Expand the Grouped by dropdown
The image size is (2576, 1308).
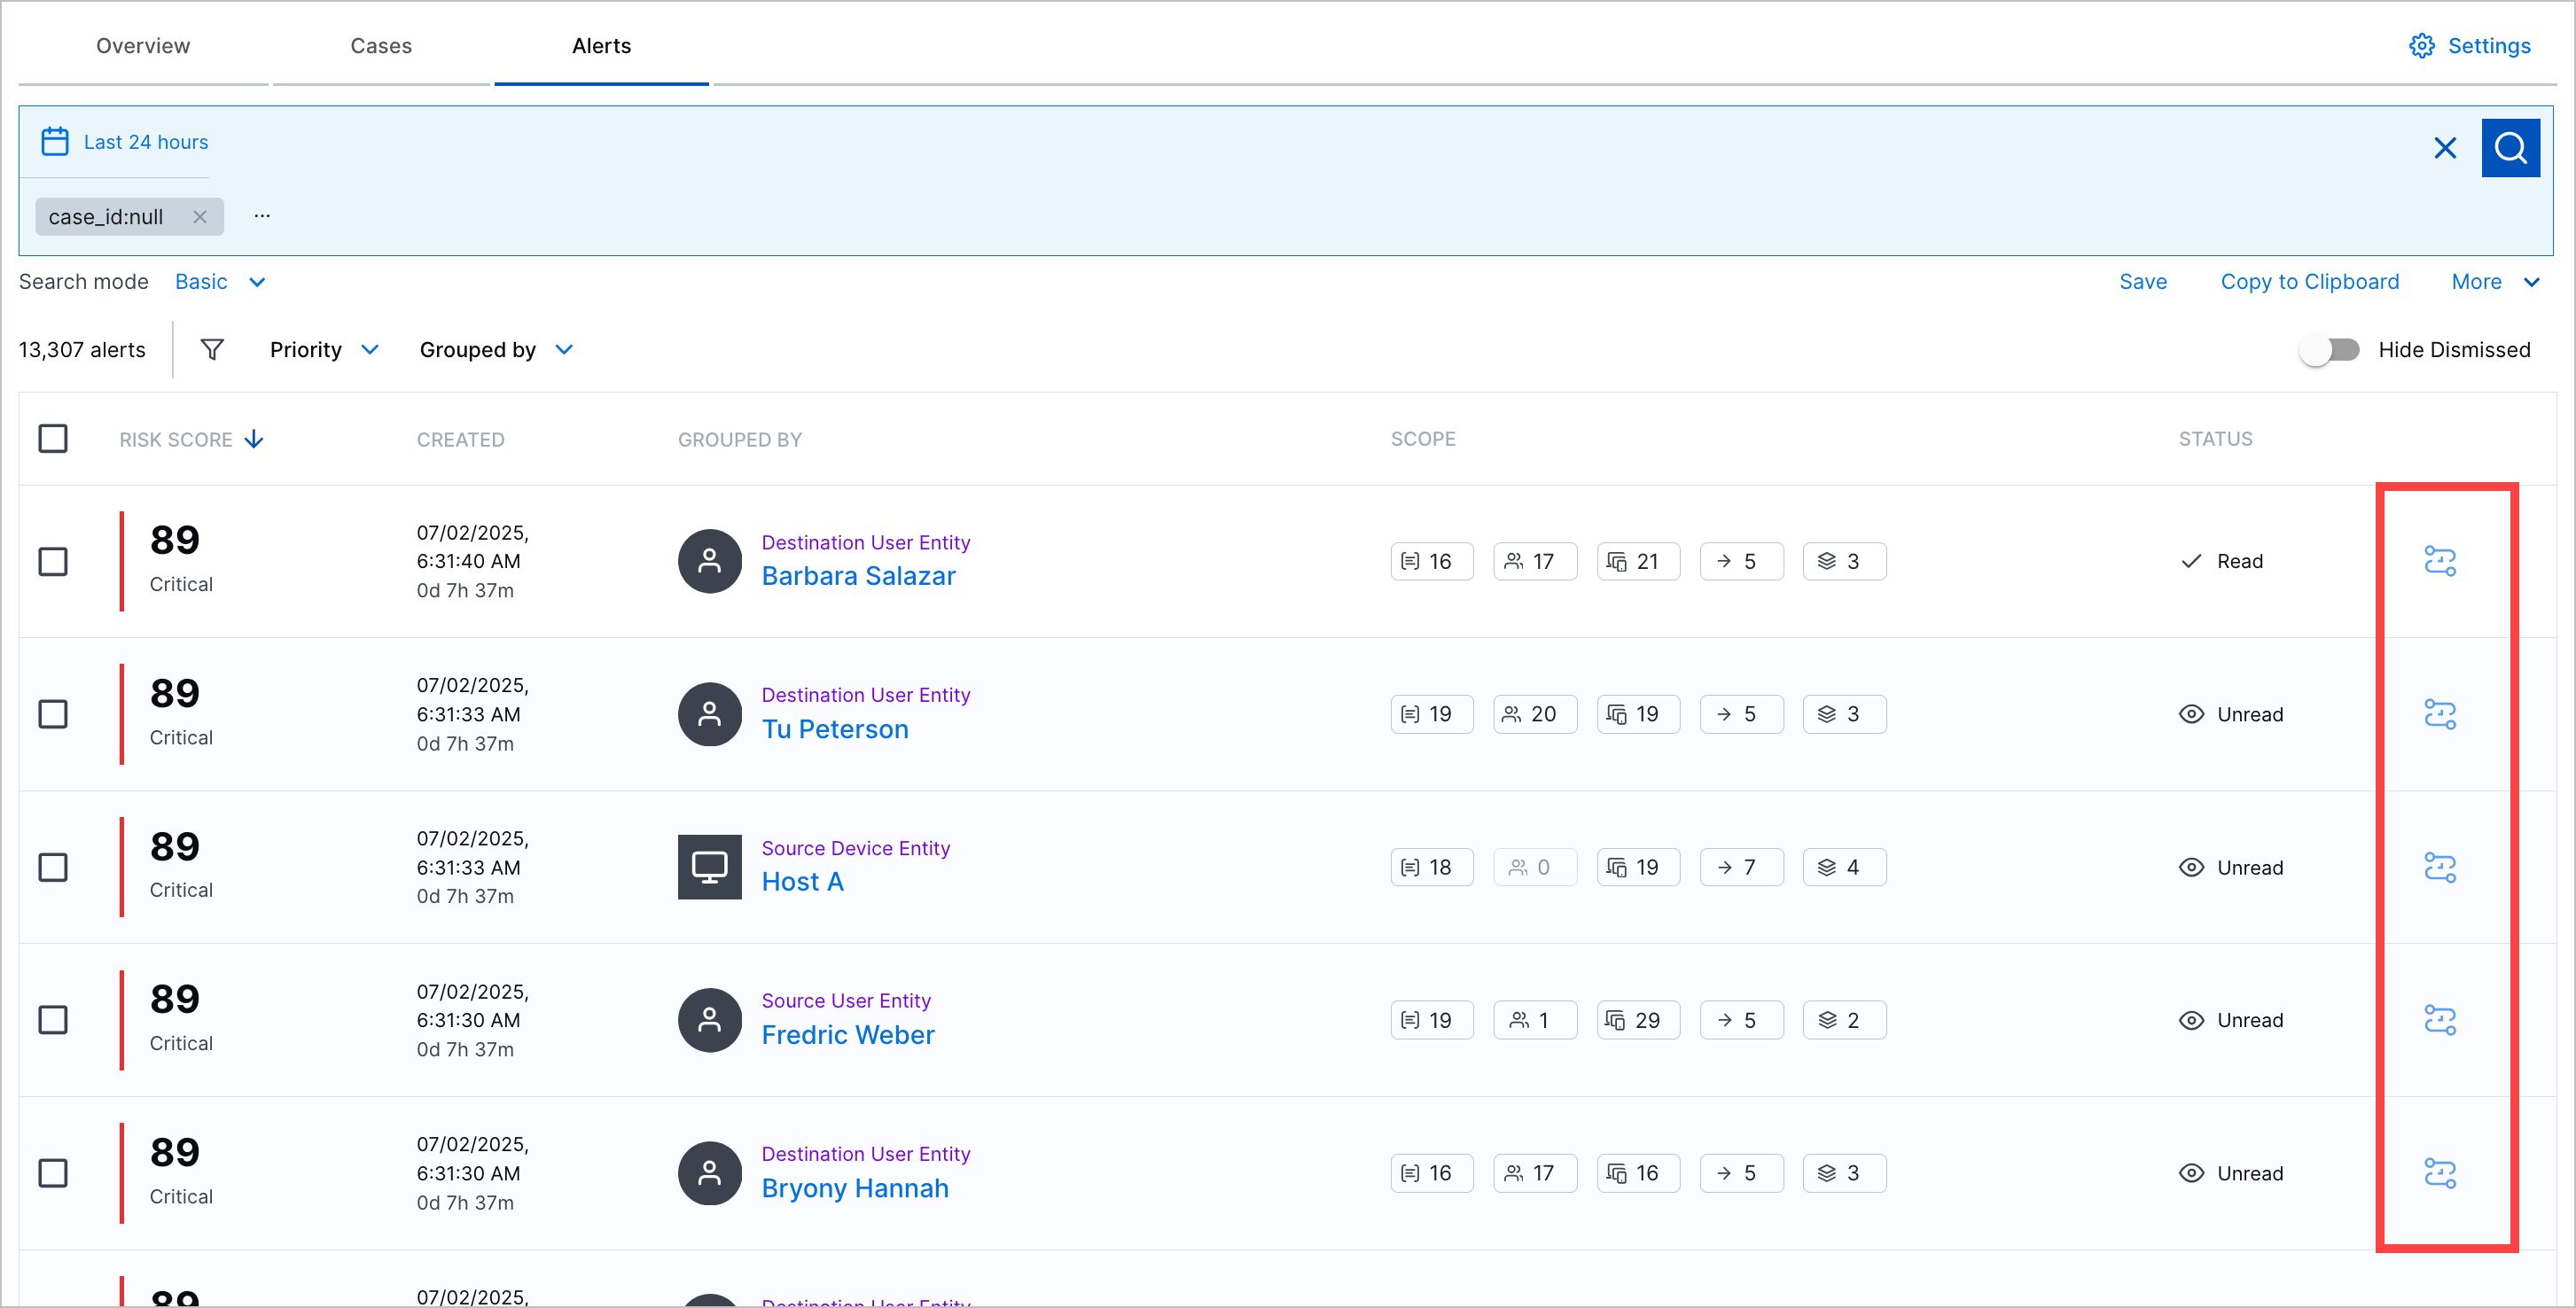pyautogui.click(x=496, y=350)
